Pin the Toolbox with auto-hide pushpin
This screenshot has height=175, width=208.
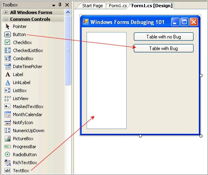pos(60,5)
